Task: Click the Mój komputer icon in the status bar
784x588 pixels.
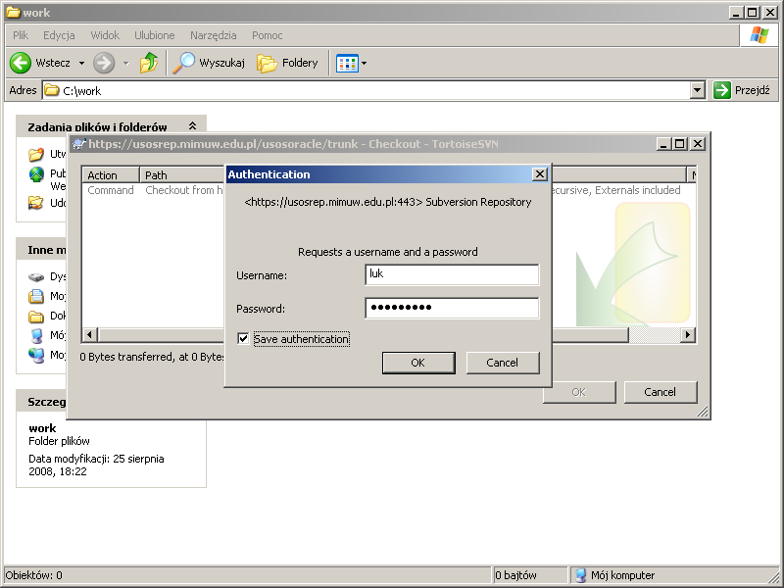Action: [580, 575]
